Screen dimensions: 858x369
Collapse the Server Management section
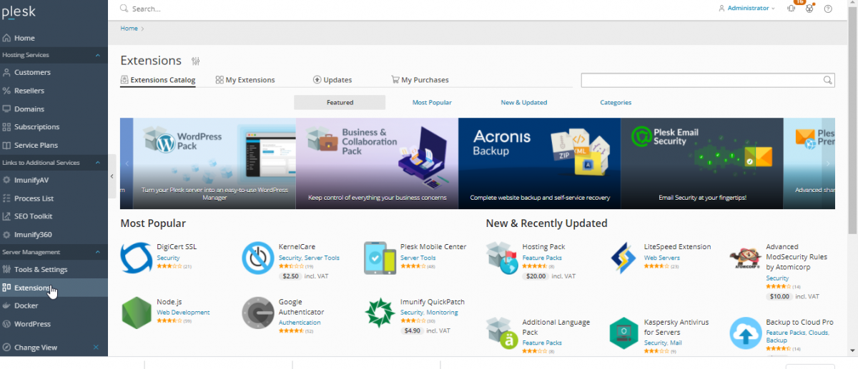click(x=97, y=252)
